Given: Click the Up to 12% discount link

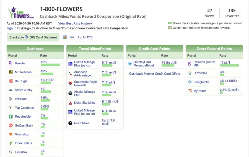Looking at the screenshot, I should pos(85,37).
